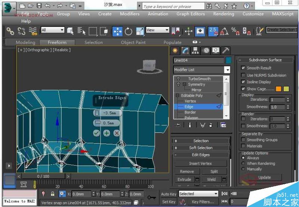299x207 pixels.
Task: Switch to the Modify command panel tab
Action: pyautogui.click(x=185, y=50)
